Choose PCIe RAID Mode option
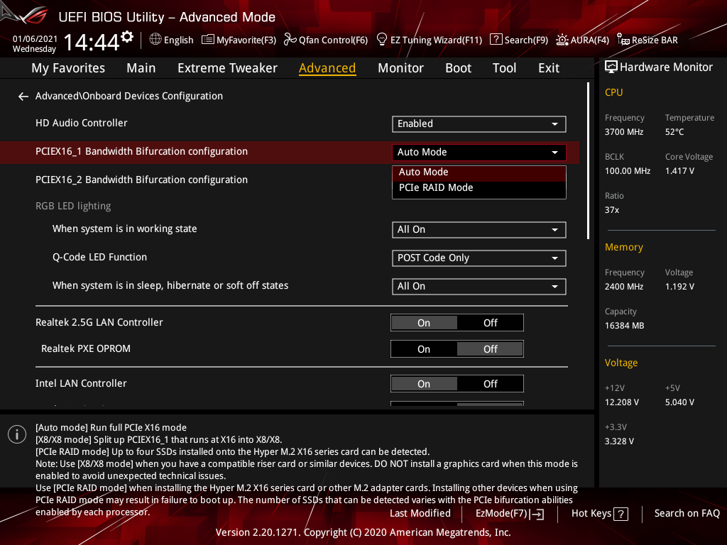Viewport: 727px width, 545px height. click(x=479, y=188)
